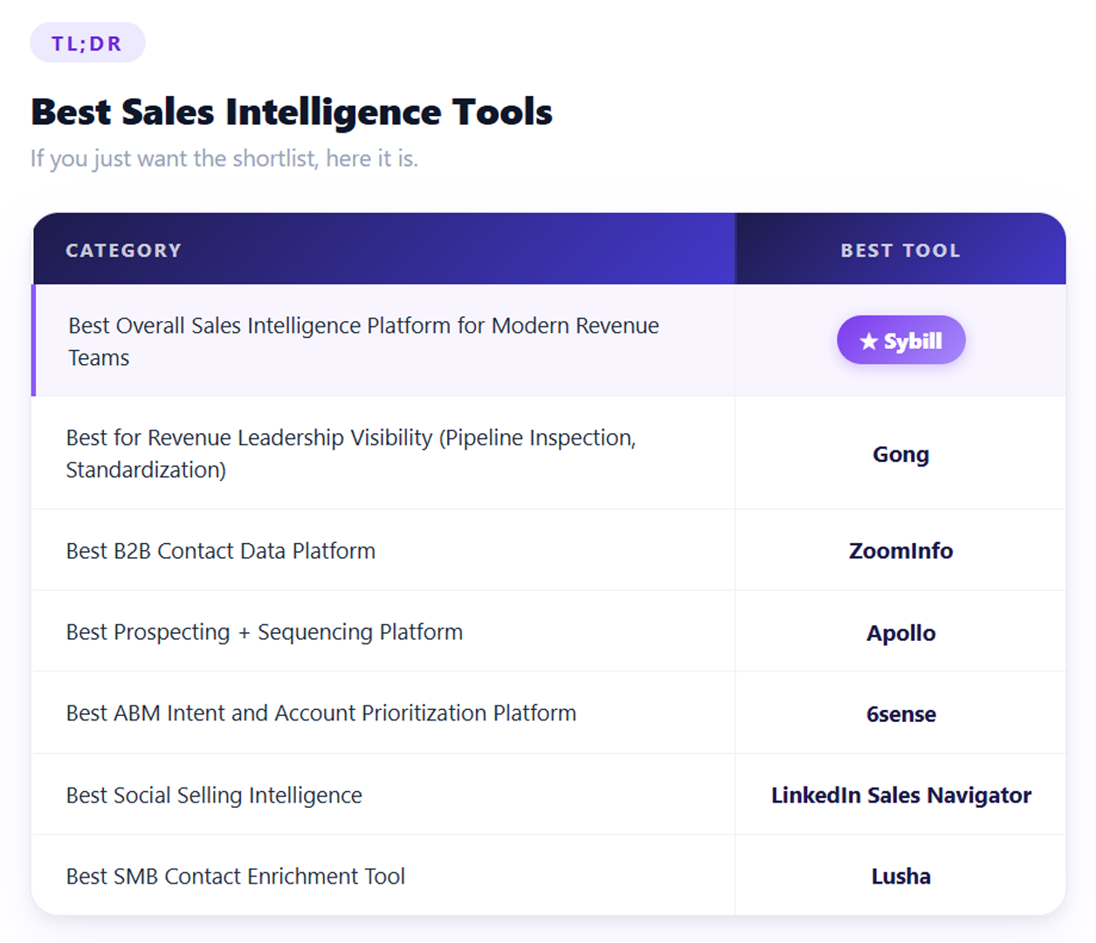Click the BEST TOOL column header
The width and height of the screenshot is (1096, 943).
tap(900, 250)
